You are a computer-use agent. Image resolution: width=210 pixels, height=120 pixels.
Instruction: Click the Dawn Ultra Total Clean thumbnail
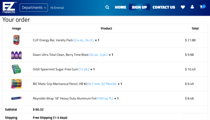pyautogui.click(x=16, y=55)
